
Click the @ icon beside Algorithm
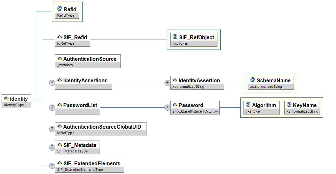click(248, 105)
